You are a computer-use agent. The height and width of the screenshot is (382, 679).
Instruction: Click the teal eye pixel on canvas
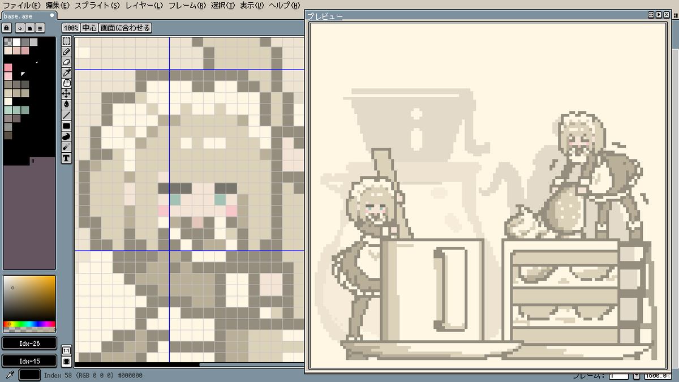175,199
